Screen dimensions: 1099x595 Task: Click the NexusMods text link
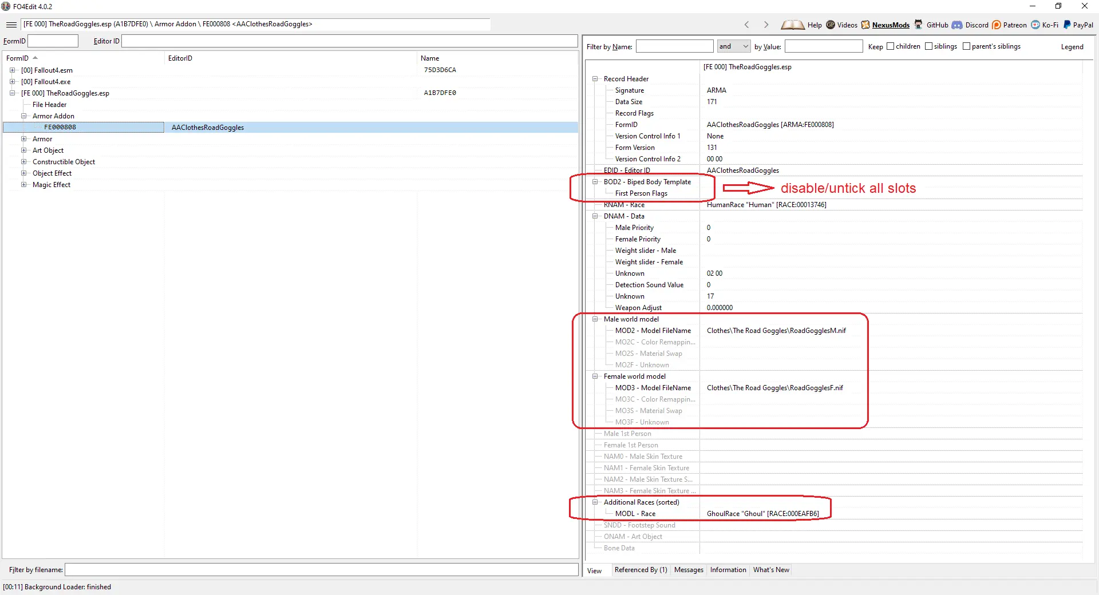pos(891,25)
